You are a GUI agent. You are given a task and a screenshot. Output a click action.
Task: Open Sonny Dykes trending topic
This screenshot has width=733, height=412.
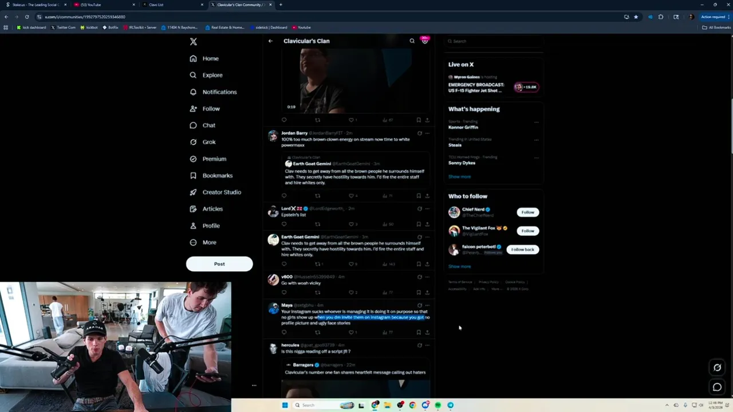click(x=462, y=163)
